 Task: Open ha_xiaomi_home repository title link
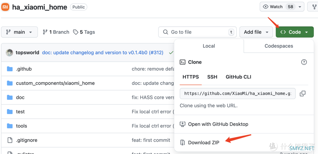pos(39,7)
